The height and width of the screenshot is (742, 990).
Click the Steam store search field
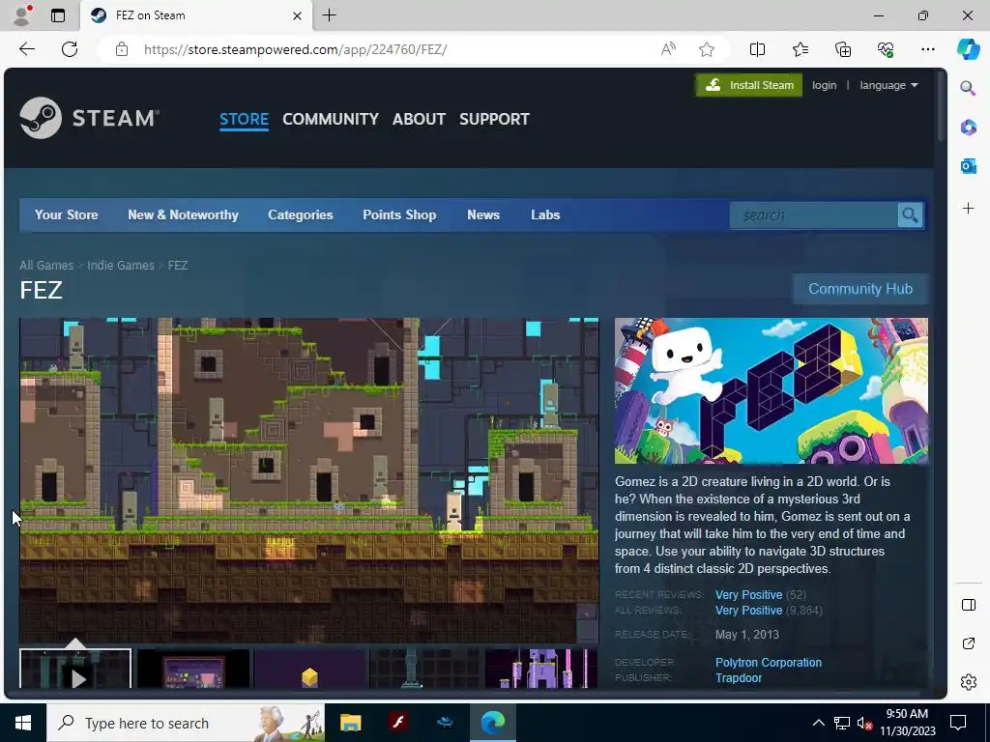814,215
